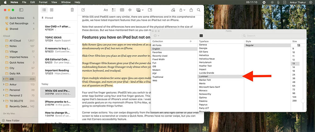Click New Folder button
Screen dimensions: 315x132
(x=11, y=121)
